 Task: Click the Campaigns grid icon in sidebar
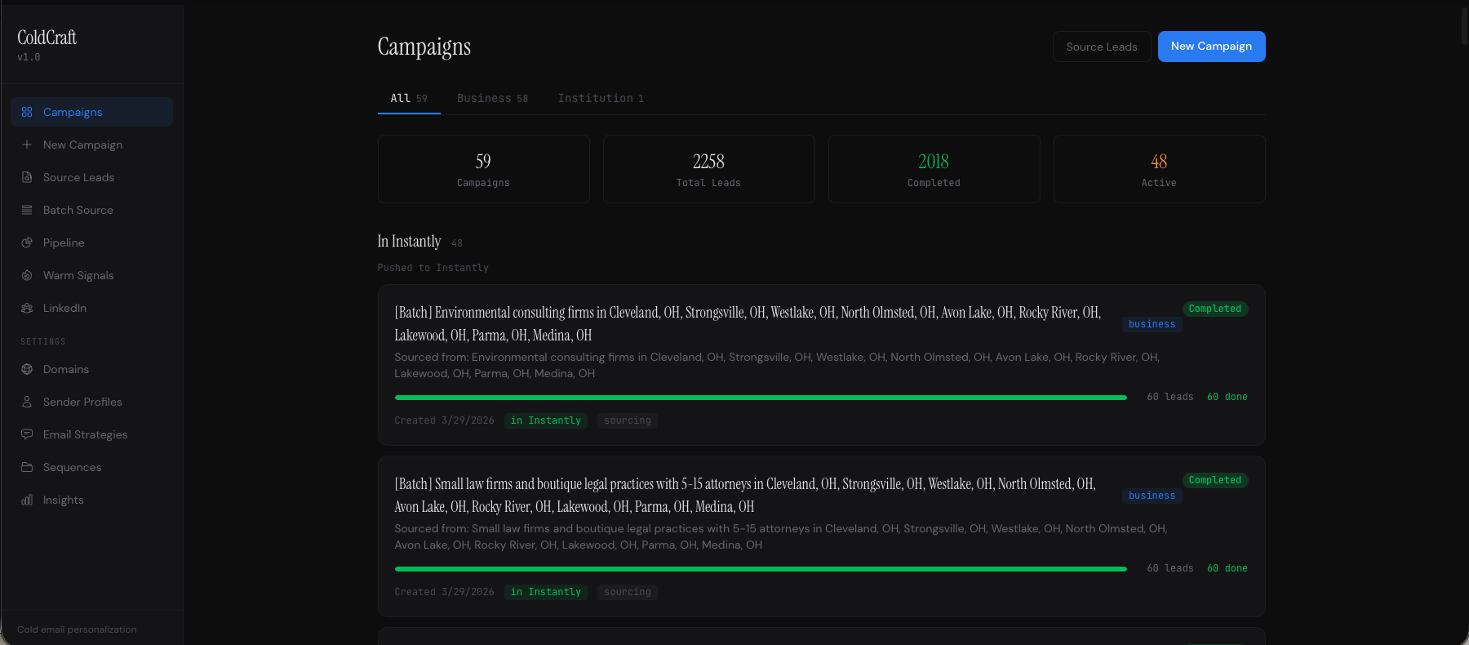(x=27, y=112)
